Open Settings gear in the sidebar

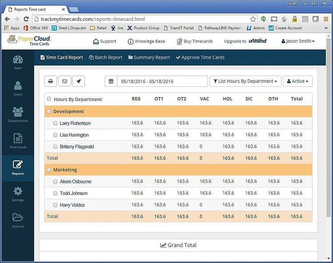point(18,194)
